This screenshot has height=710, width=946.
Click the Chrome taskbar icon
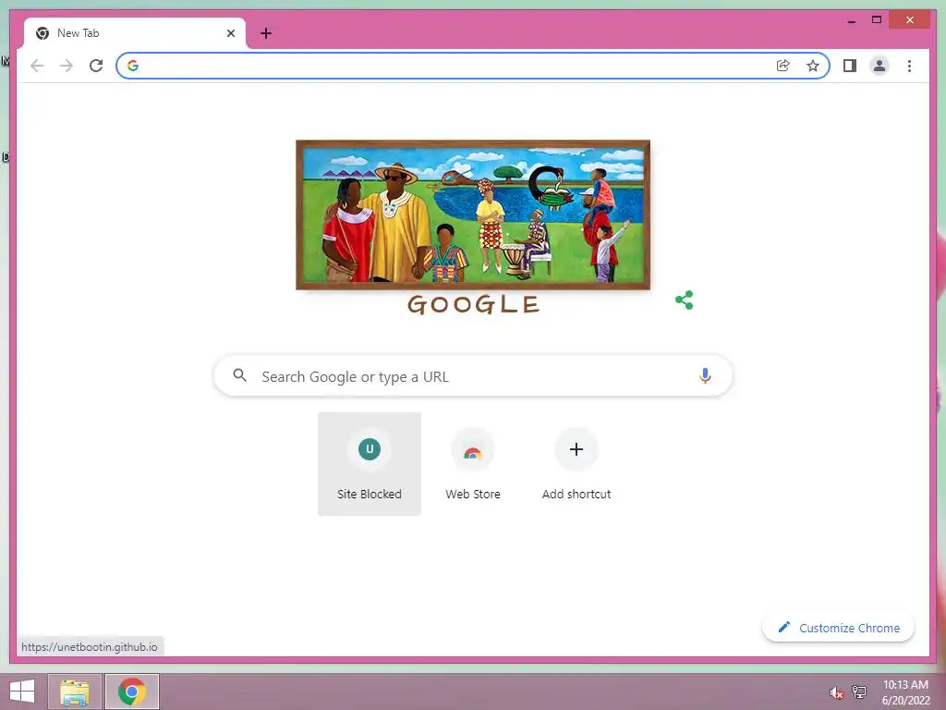[x=132, y=692]
